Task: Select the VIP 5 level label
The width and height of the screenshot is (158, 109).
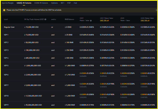Action: [6, 66]
